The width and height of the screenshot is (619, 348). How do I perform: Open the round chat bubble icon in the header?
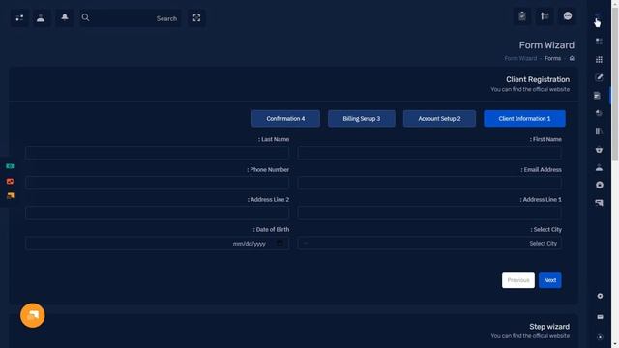coord(568,16)
